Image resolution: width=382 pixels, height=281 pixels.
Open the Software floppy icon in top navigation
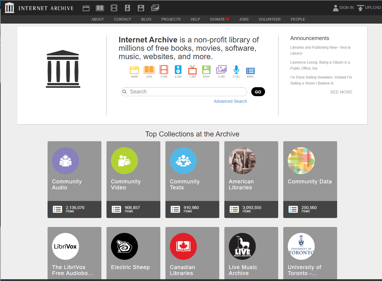click(x=141, y=8)
